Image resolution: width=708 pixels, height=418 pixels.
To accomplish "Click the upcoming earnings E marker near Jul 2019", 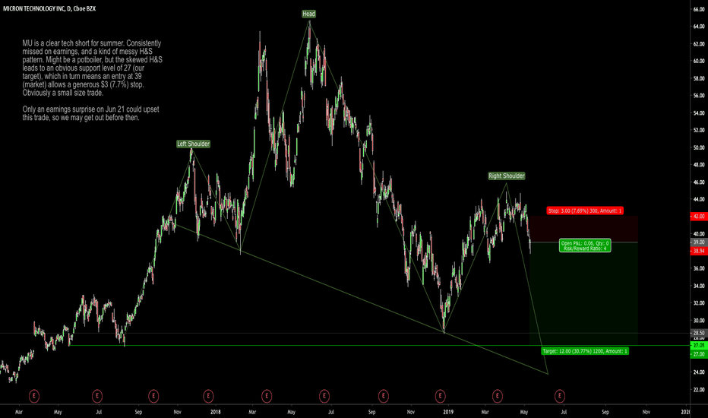I will pyautogui.click(x=560, y=396).
